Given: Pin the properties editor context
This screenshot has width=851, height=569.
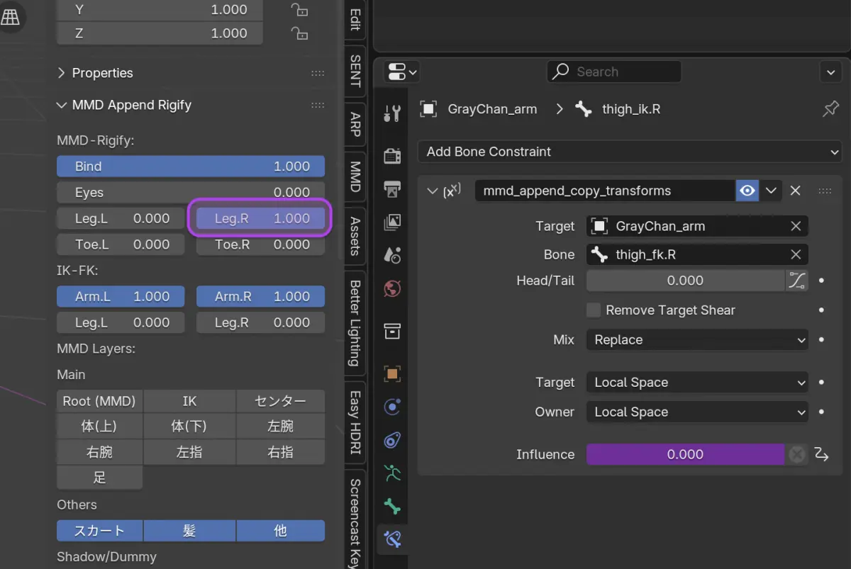Looking at the screenshot, I should (x=830, y=109).
